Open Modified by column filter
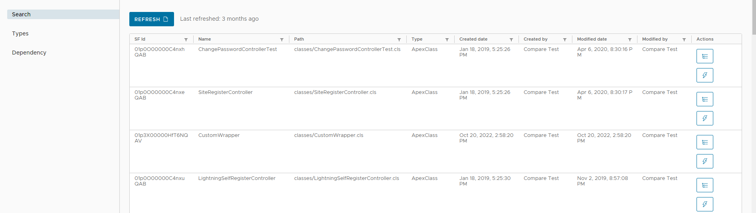The image size is (756, 213). [684, 39]
